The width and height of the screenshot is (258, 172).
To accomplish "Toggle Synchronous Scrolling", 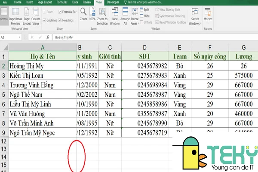I will [x=170, y=16].
